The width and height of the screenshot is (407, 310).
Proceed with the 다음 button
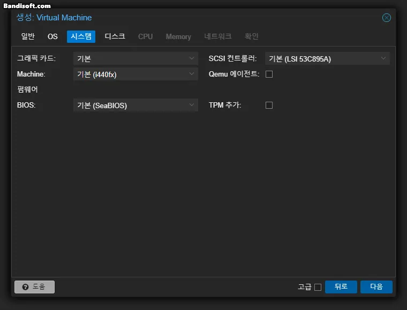tap(376, 287)
